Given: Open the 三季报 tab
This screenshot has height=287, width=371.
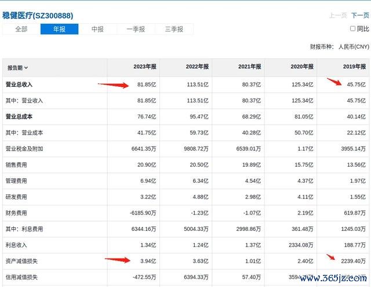Looking at the screenshot, I should pos(174,29).
